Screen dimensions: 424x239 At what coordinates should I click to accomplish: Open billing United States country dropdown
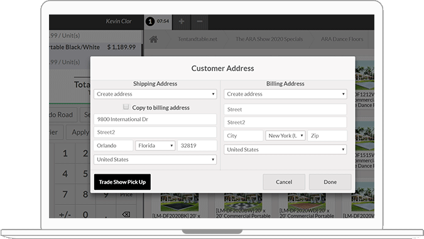pyautogui.click(x=285, y=150)
